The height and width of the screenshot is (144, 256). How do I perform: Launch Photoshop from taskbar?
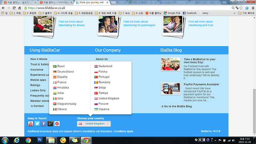pos(40,140)
